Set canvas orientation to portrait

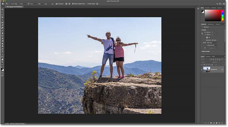207,37
